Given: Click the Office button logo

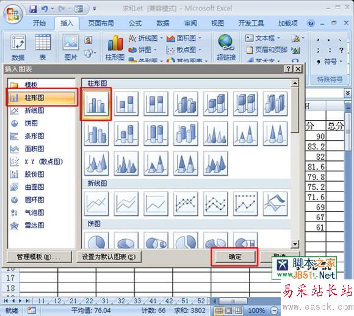Looking at the screenshot, I should (13, 14).
